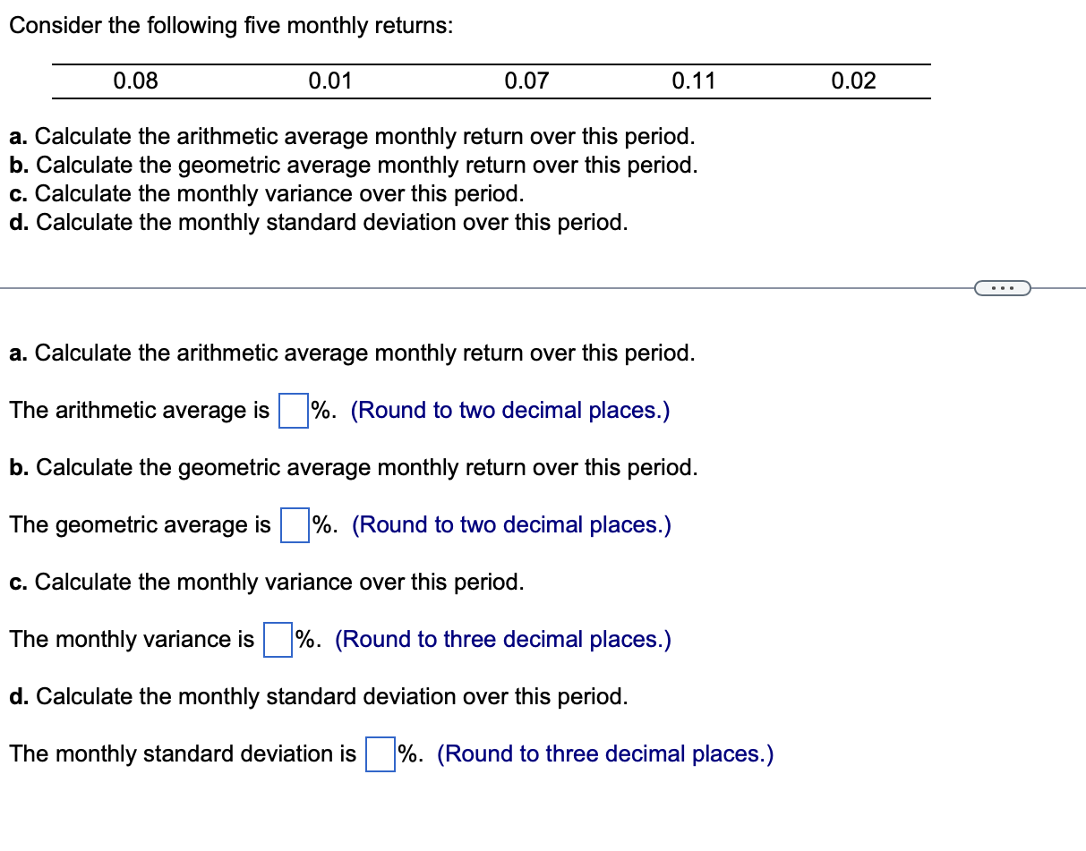
Task: Select the 0.11 return value
Action: tap(694, 81)
